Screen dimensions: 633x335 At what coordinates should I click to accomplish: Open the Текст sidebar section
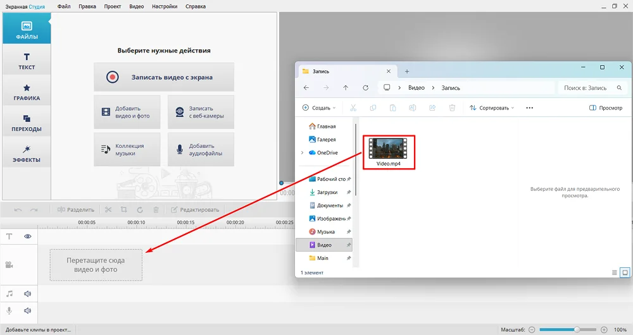pyautogui.click(x=27, y=59)
